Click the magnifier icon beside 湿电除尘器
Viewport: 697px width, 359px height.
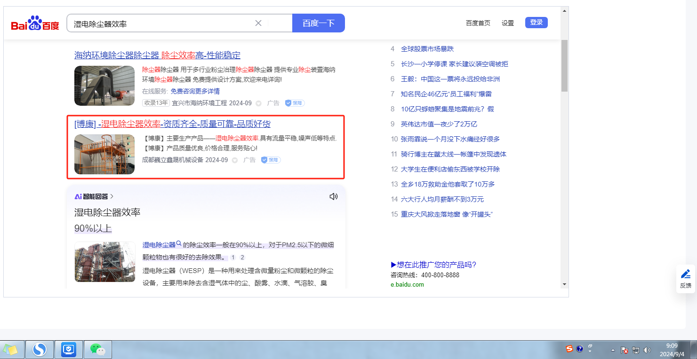[179, 244]
